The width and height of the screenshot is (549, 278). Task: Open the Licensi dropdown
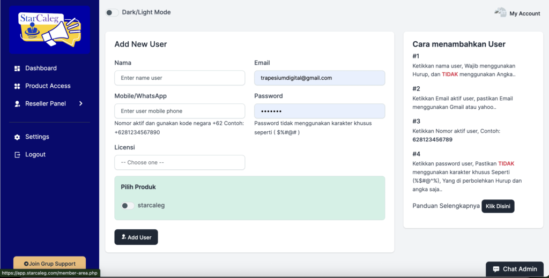point(180,162)
